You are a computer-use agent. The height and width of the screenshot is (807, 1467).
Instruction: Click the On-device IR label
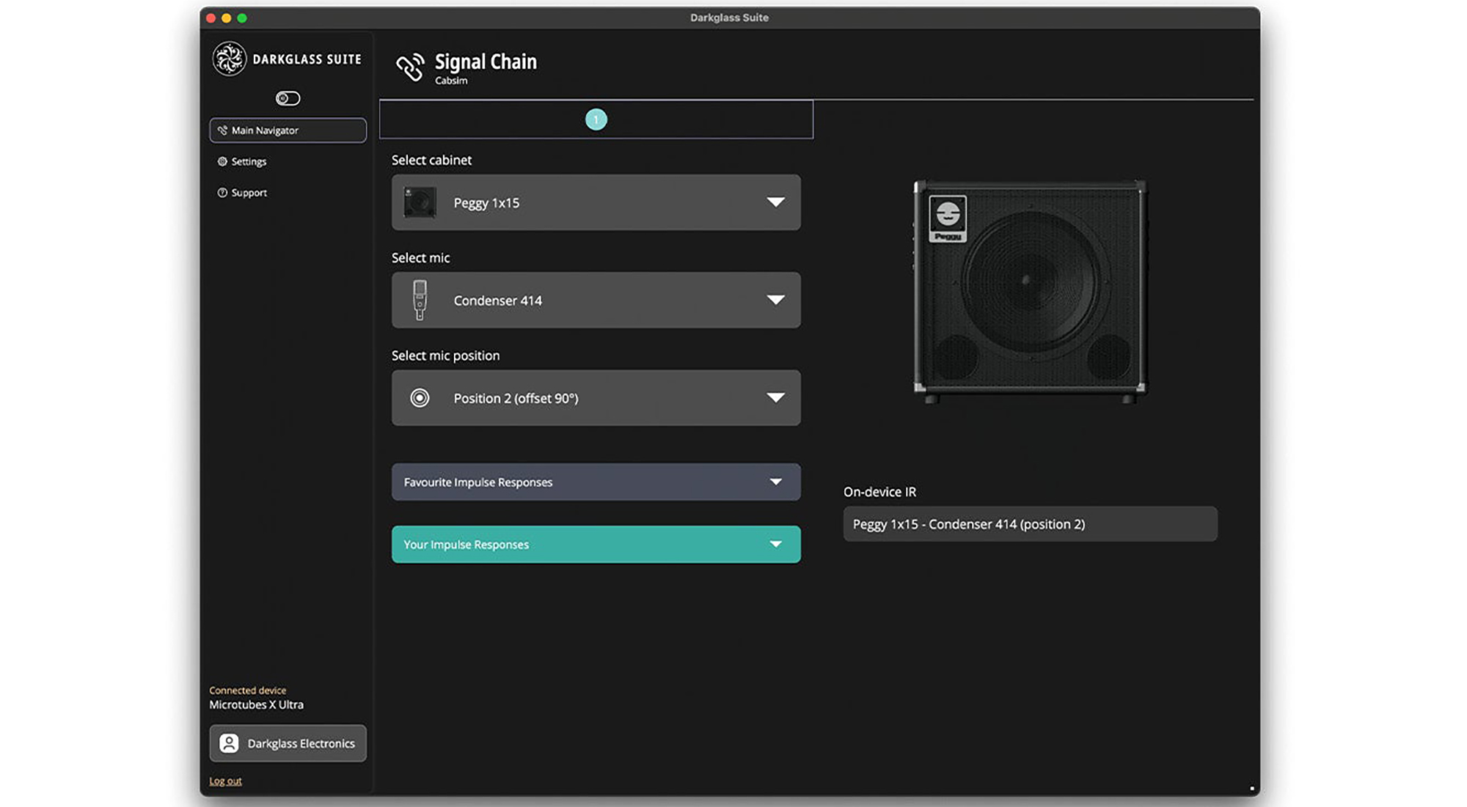(879, 492)
